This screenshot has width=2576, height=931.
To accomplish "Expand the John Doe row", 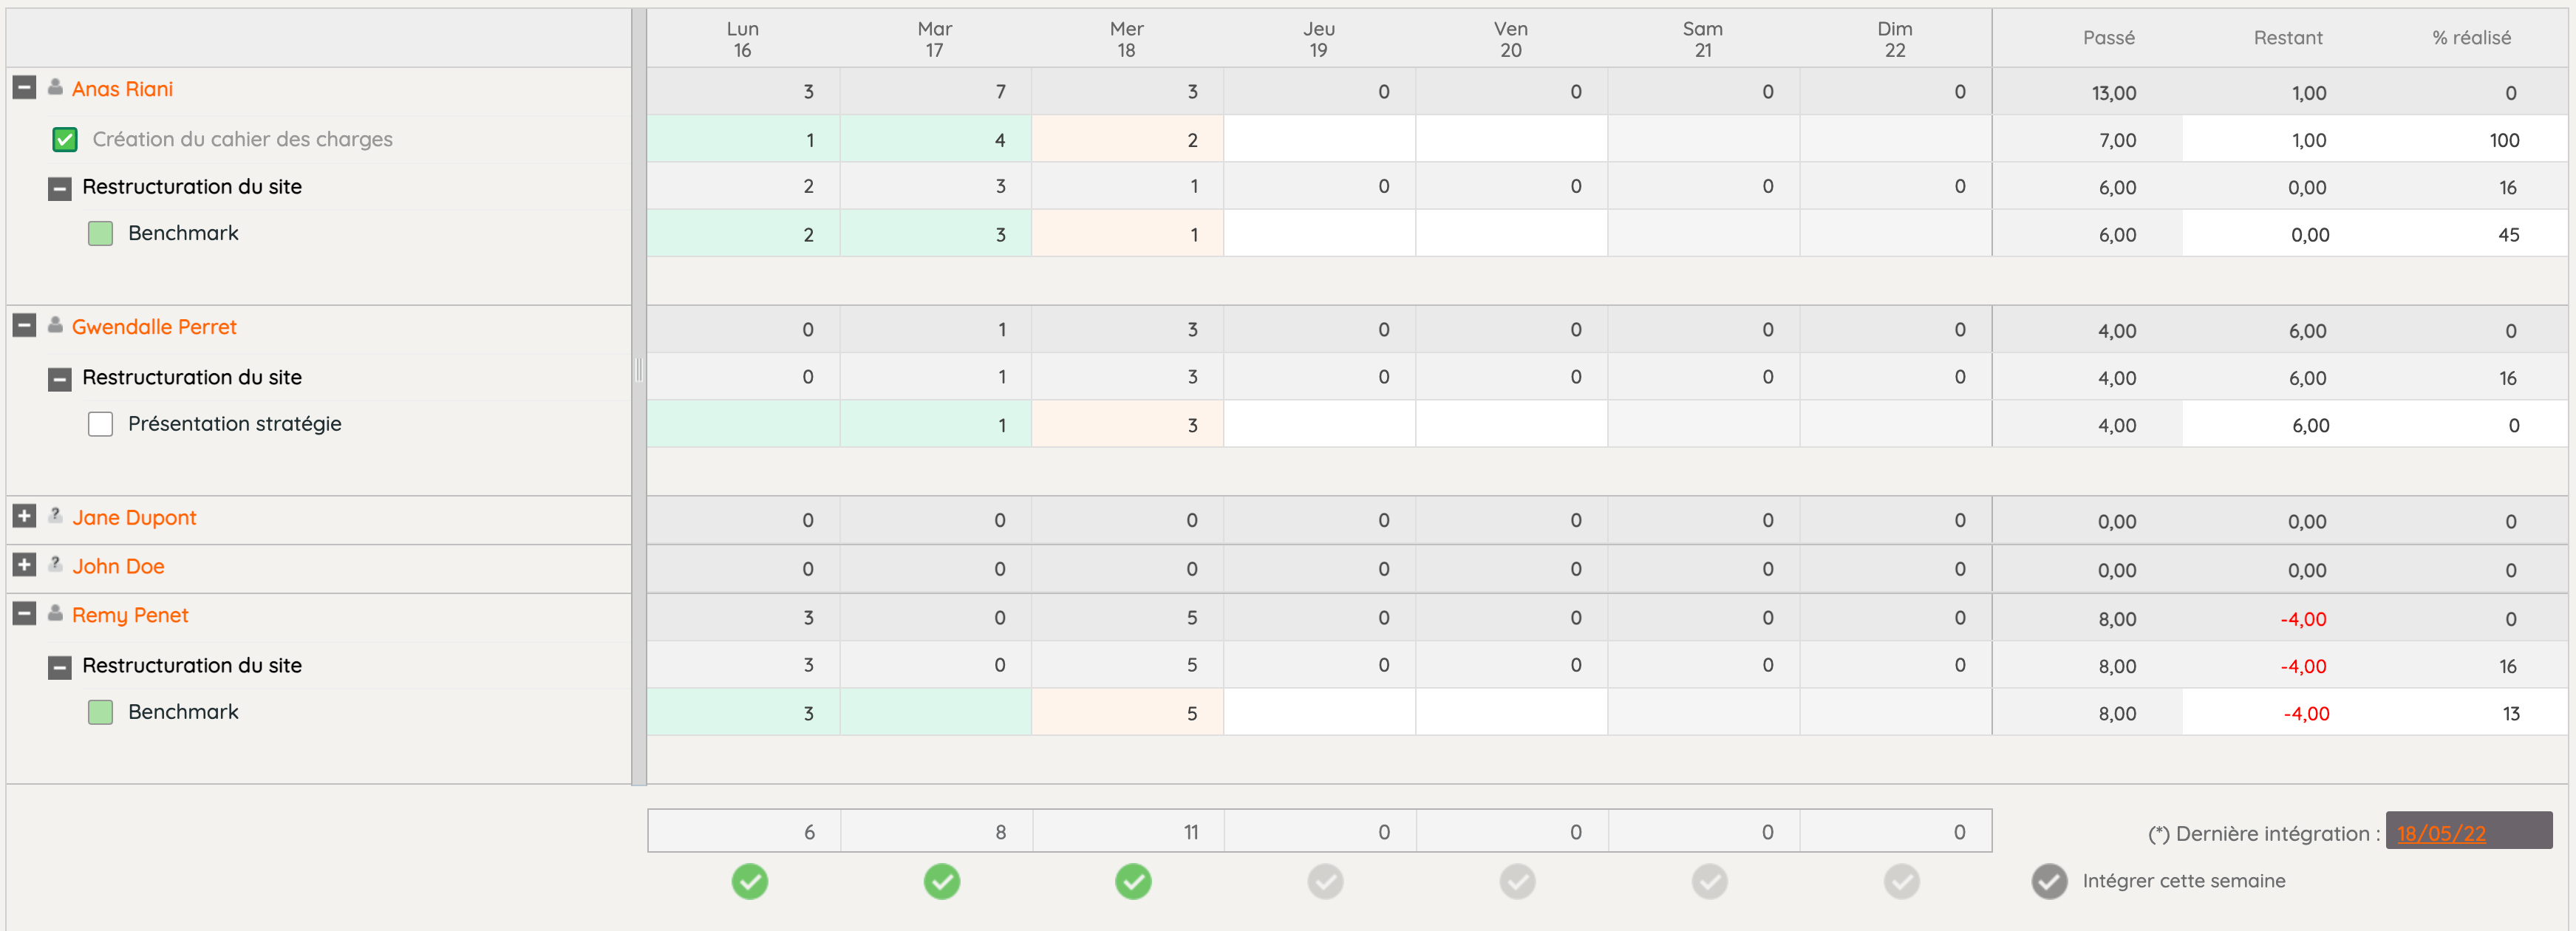I will [x=24, y=565].
